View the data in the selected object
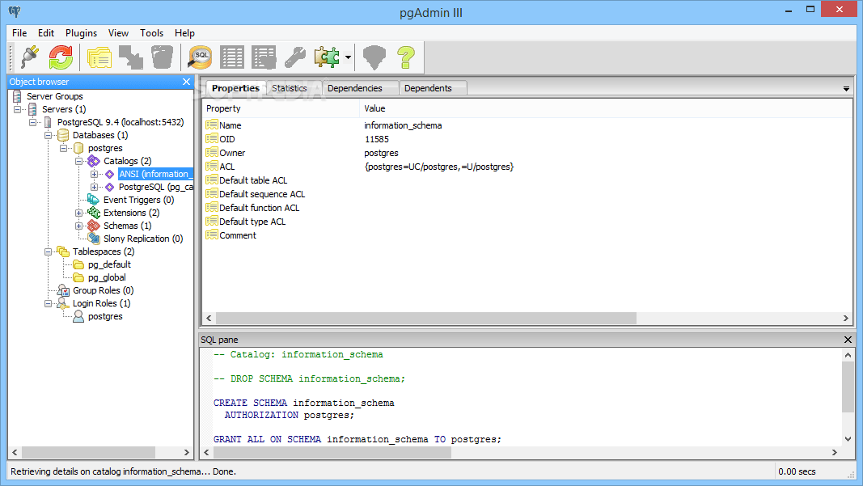 coord(231,57)
